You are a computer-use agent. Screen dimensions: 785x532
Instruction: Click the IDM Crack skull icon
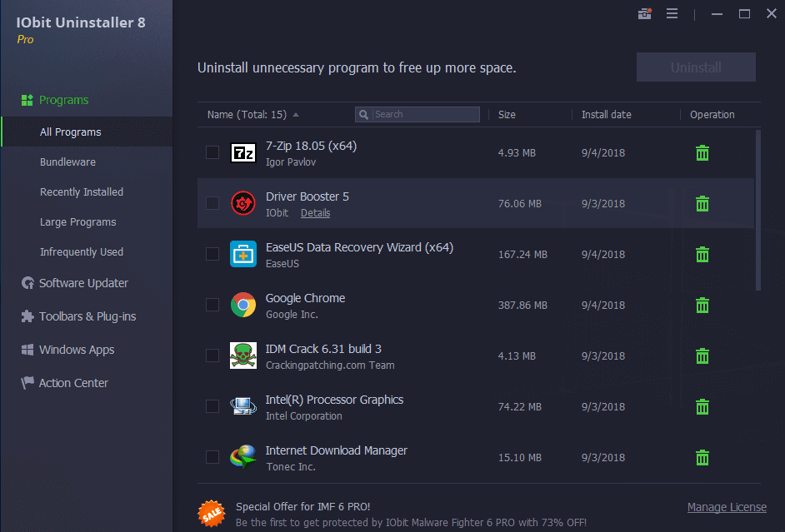tap(243, 355)
